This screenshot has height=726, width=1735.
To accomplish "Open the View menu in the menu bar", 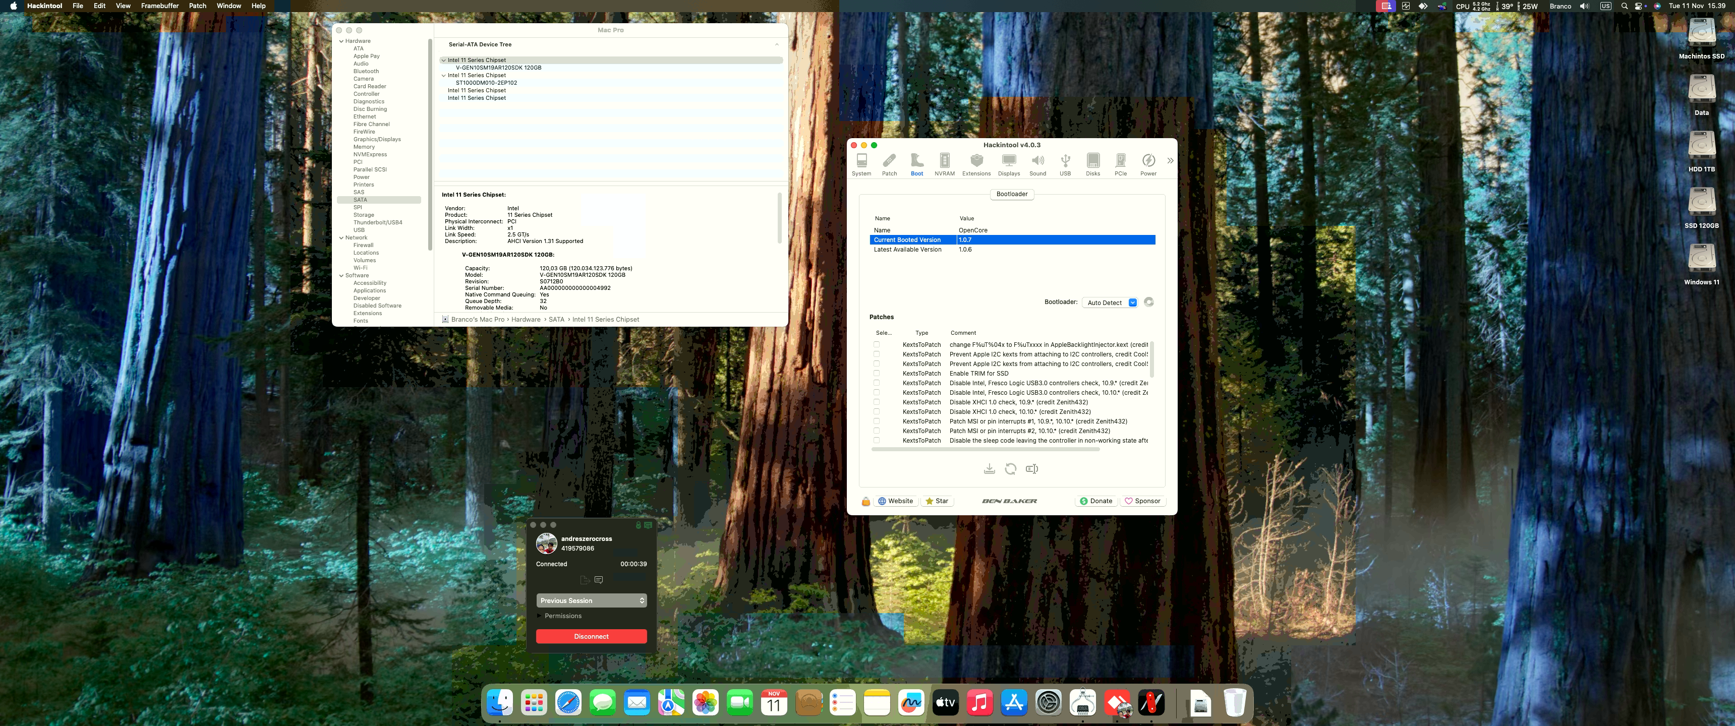I will (123, 6).
